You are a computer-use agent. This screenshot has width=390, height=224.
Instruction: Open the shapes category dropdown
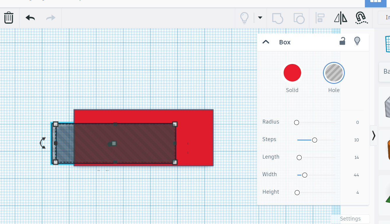[x=385, y=72]
